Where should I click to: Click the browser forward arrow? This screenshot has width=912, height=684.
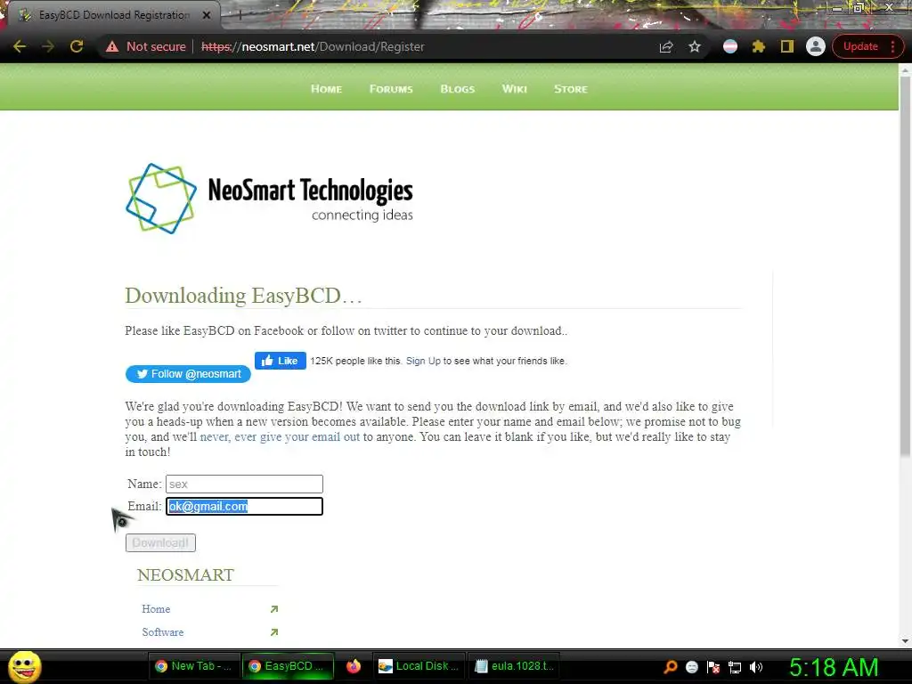[48, 46]
